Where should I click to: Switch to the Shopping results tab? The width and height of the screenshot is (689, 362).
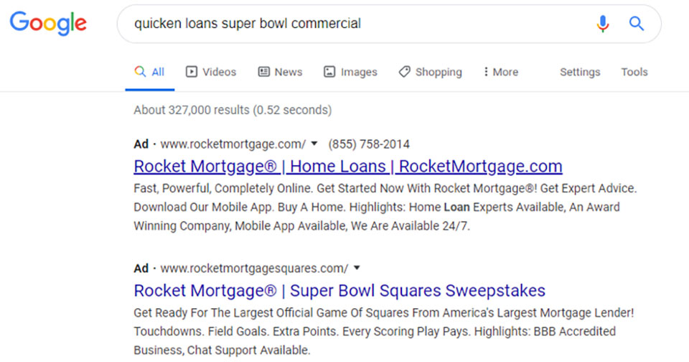[430, 72]
